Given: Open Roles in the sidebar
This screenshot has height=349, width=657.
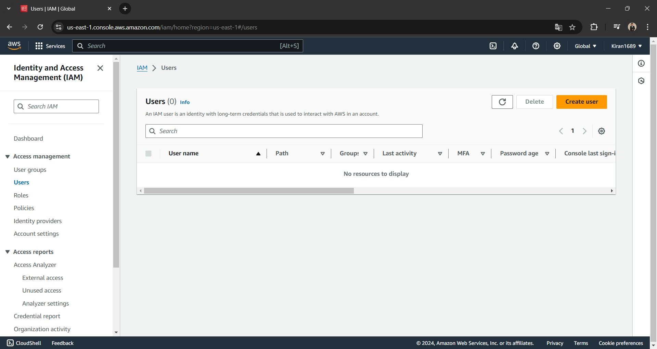Looking at the screenshot, I should tap(21, 195).
